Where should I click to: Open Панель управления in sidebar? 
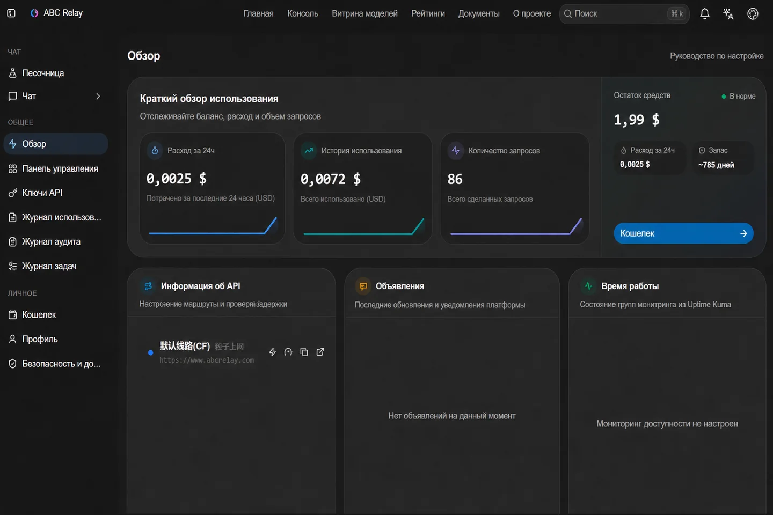coord(56,168)
